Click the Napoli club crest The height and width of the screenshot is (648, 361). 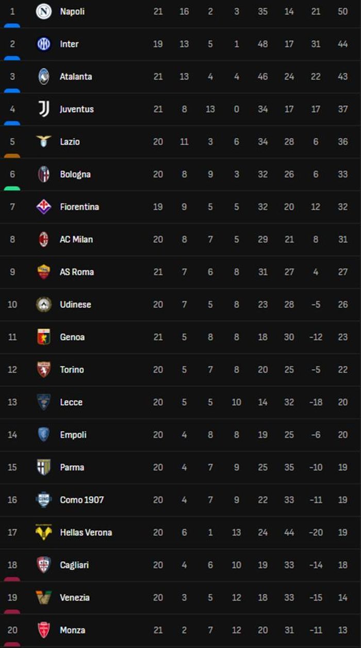pos(44,11)
